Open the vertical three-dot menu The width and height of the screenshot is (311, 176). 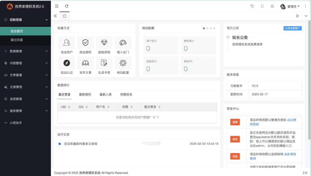coord(306,6)
